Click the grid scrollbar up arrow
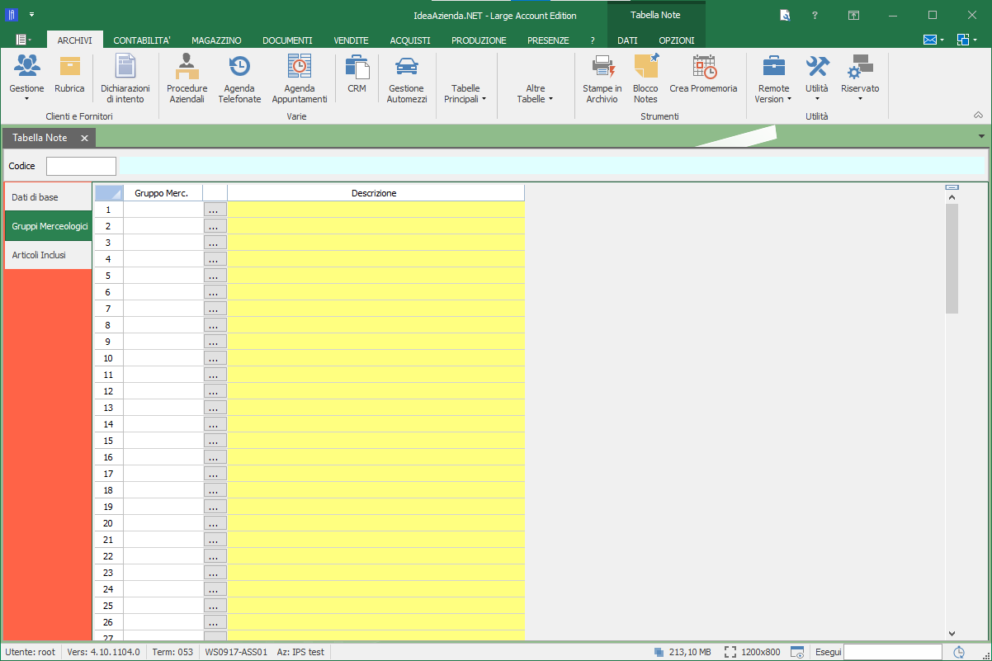 tap(952, 197)
